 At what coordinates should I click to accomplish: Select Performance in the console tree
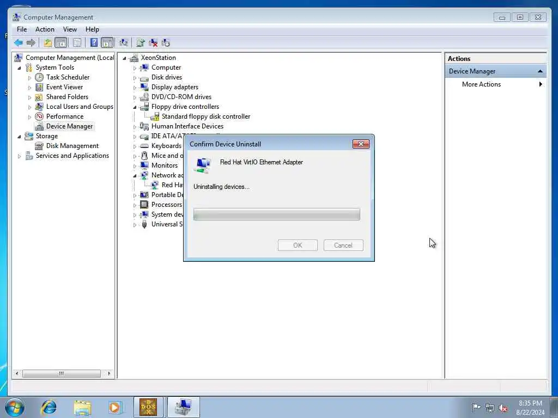click(65, 116)
